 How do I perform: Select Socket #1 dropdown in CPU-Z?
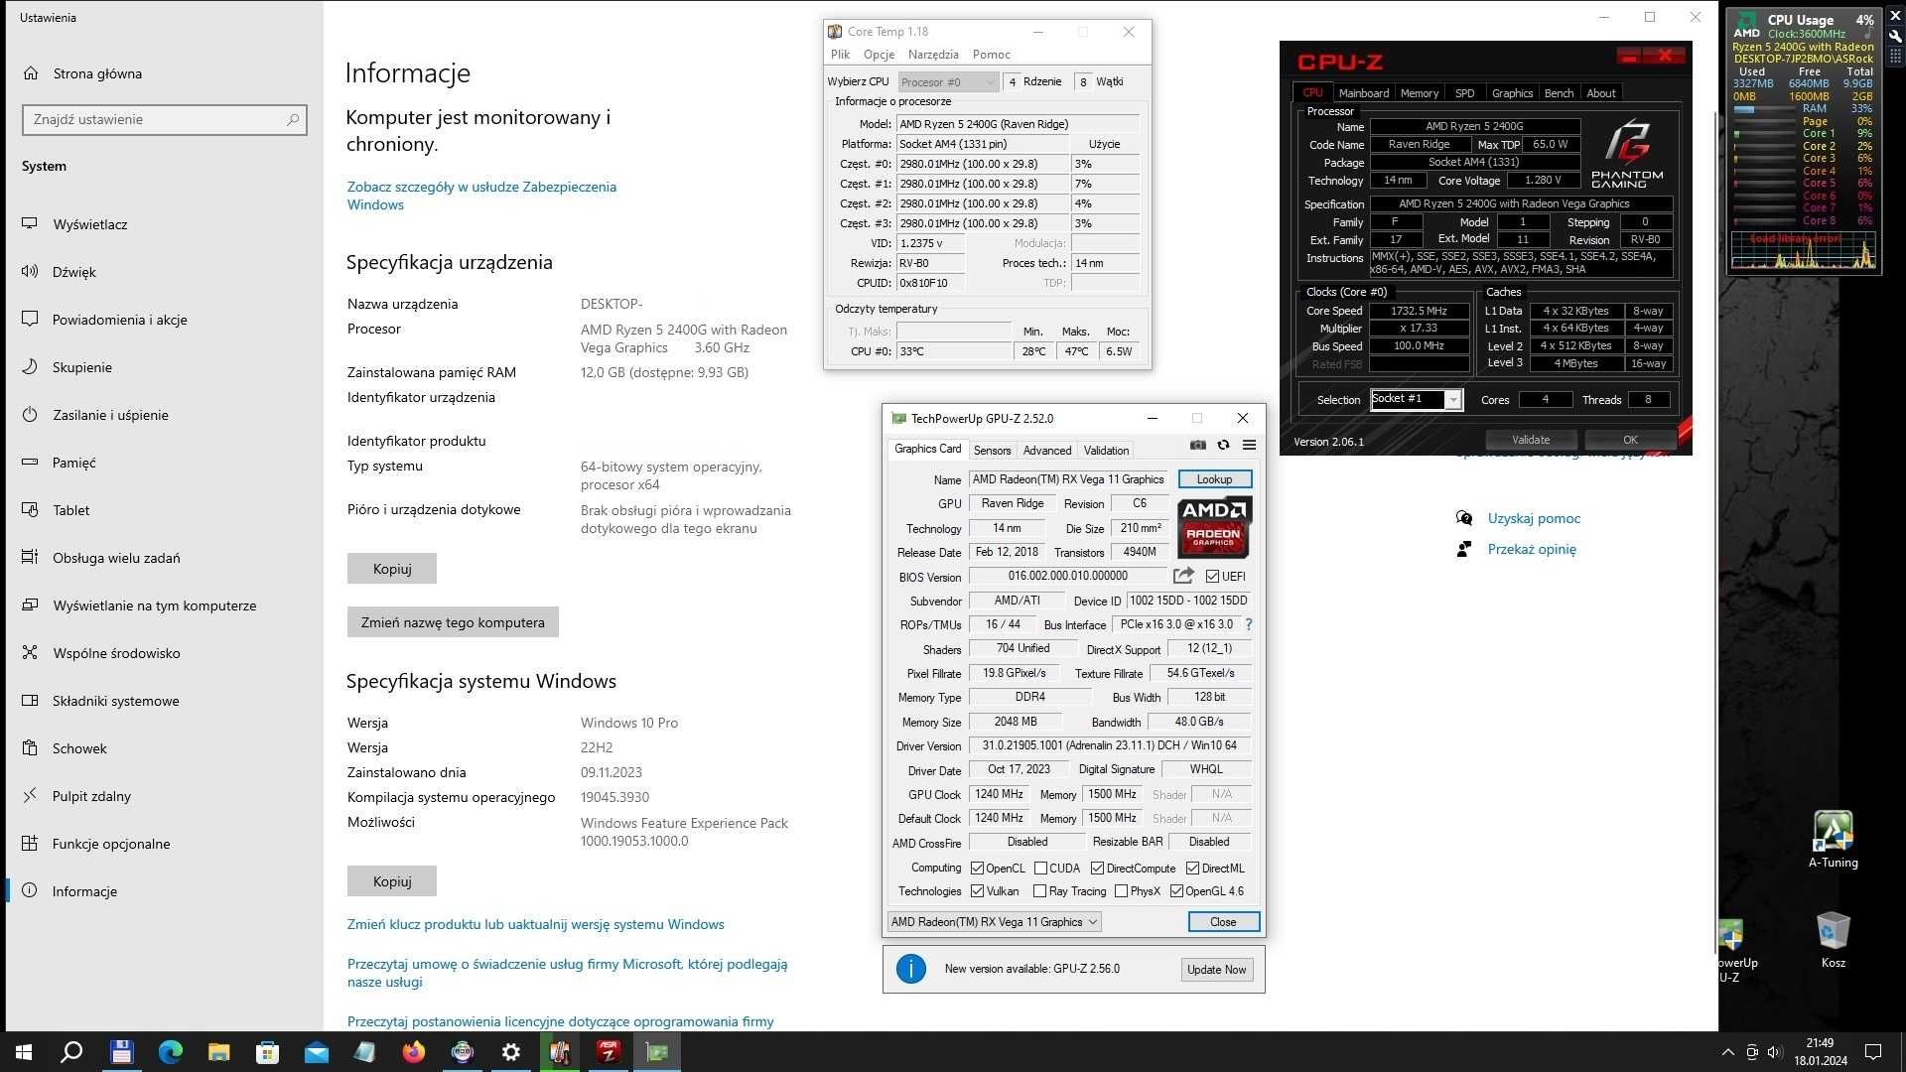[x=1414, y=399]
